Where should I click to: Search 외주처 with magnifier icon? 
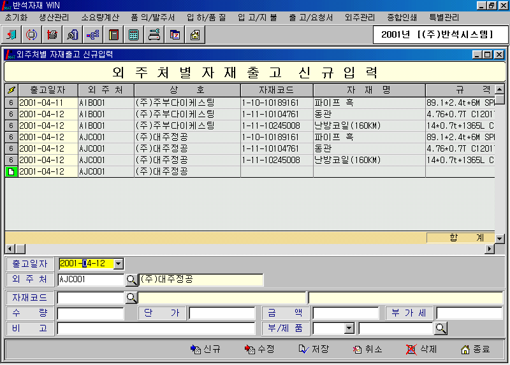coord(131,280)
